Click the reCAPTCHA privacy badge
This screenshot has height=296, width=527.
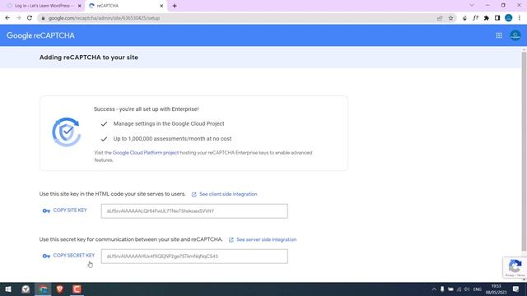coord(515,267)
